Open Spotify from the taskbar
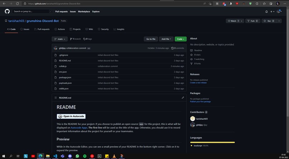 tap(85, 156)
